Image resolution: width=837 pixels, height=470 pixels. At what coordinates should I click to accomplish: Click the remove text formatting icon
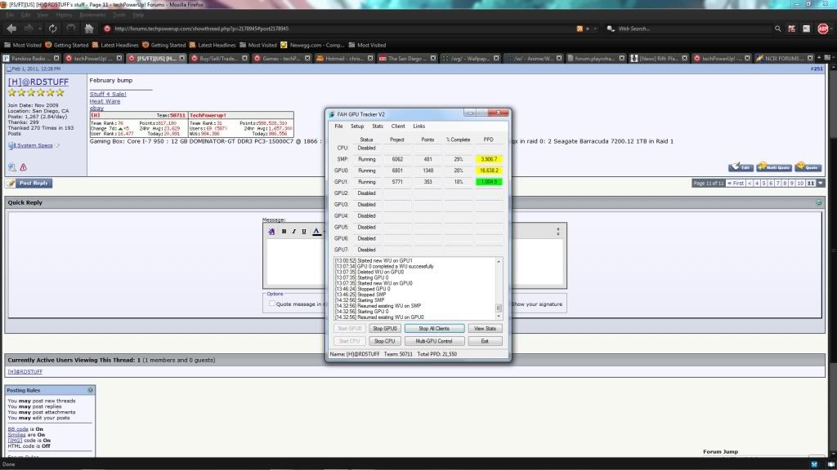271,231
